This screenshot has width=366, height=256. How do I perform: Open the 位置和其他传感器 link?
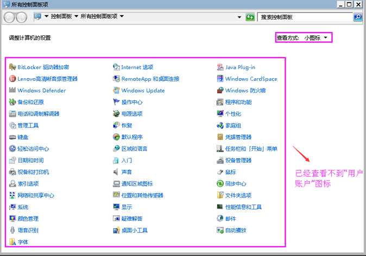click(142, 195)
